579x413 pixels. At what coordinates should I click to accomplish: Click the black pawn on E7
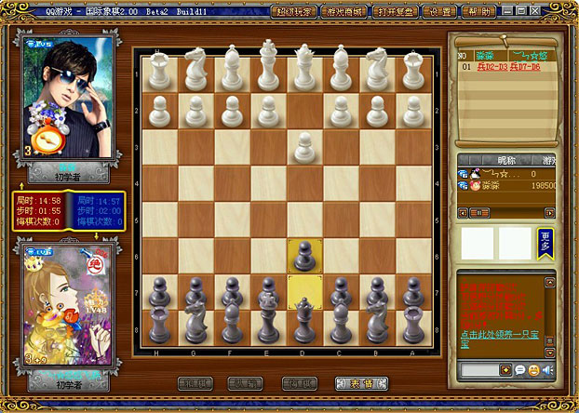(268, 289)
